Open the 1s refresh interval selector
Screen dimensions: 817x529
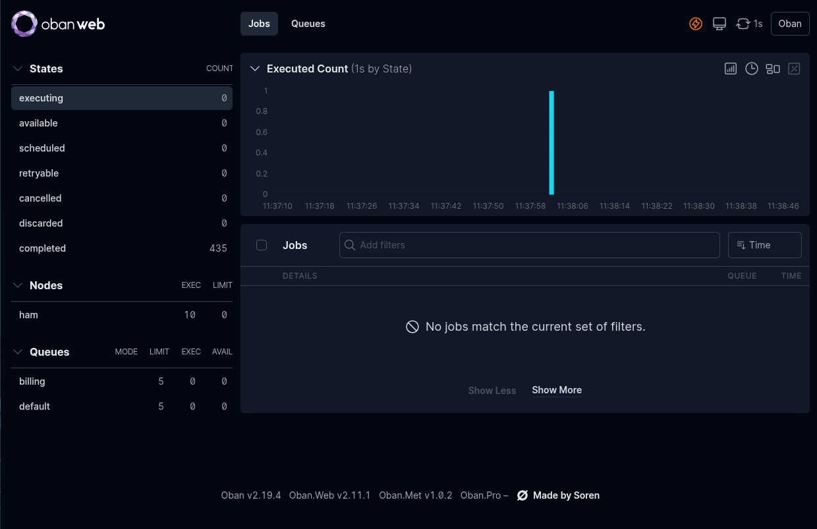[x=749, y=24]
